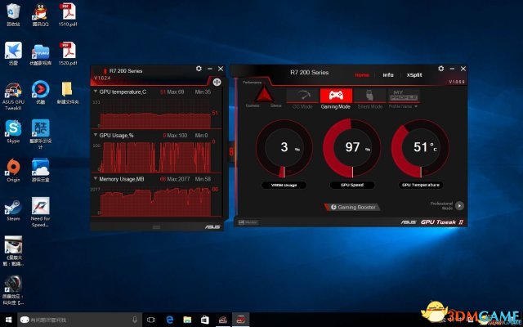Select the yellow new folder icon
523x327 pixels.
[x=68, y=92]
